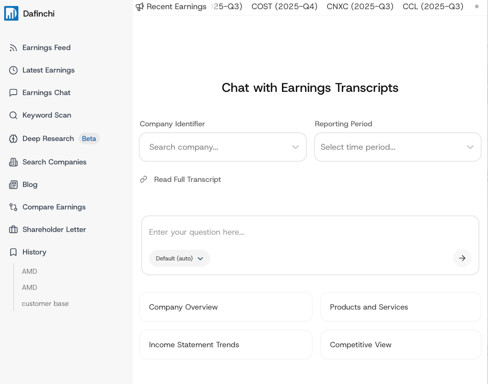The image size is (488, 384).
Task: Open the Select time period dropdown
Action: coord(470,147)
